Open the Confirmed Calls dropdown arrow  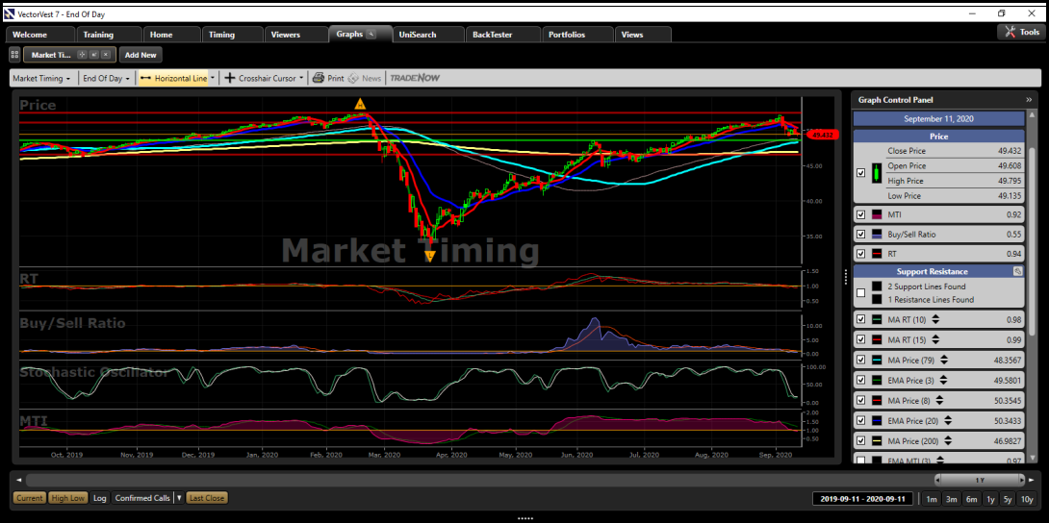[179, 498]
